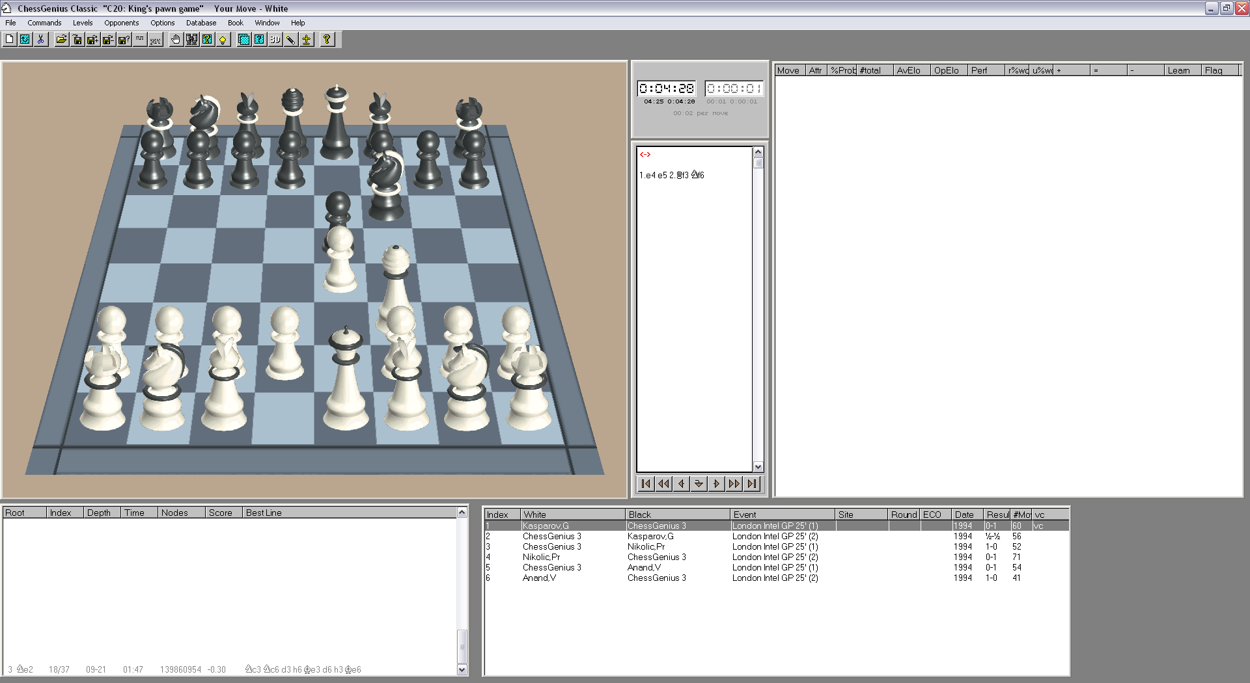Open the Database menu

coord(201,23)
